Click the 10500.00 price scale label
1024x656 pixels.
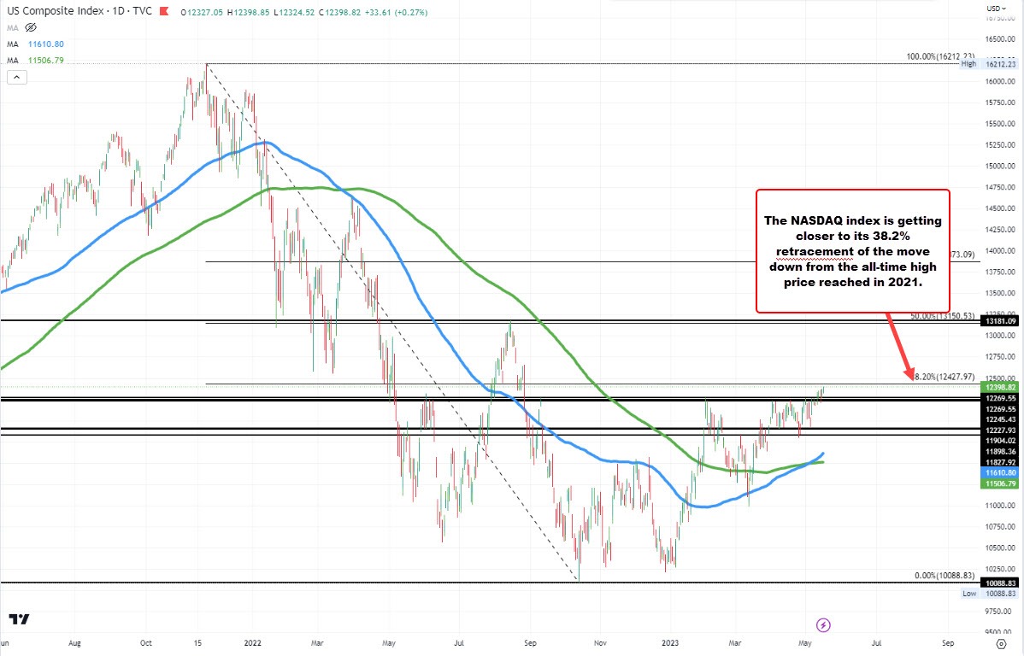(1000, 548)
